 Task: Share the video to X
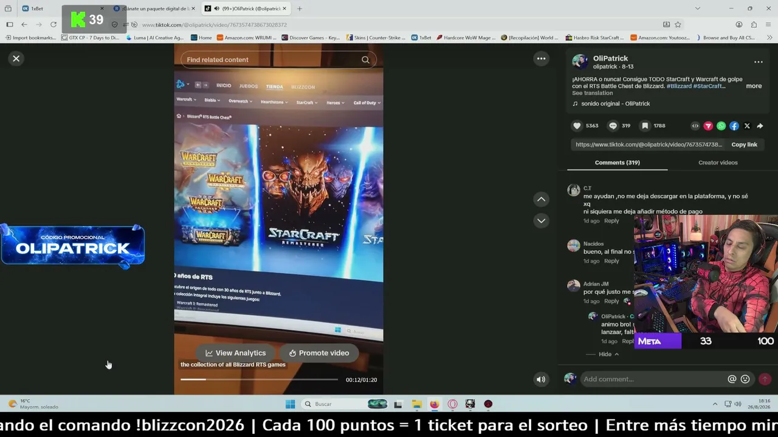747,126
